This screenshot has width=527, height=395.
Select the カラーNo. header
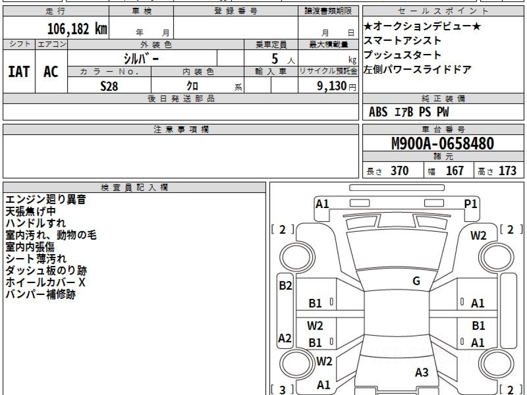[x=109, y=72]
